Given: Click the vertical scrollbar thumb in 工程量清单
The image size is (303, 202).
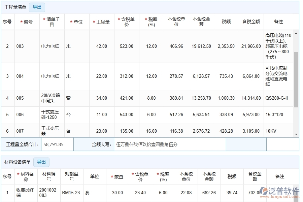Looking at the screenshot, I should point(296,80).
